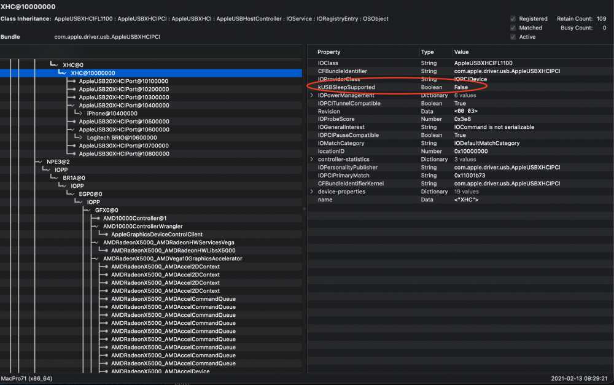Select the IOGeneralInterest property row
This screenshot has width=614, height=385.
[460, 127]
